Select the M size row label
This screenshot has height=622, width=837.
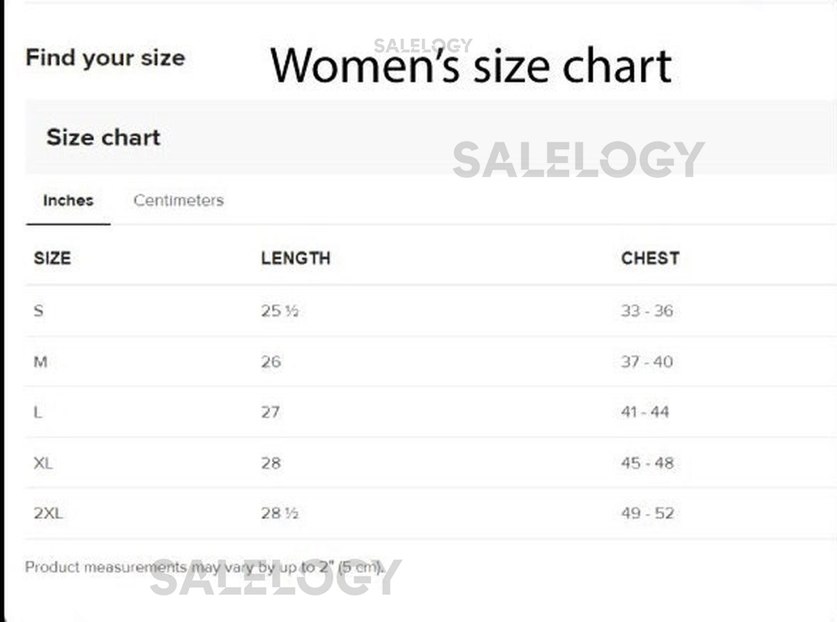[40, 362]
